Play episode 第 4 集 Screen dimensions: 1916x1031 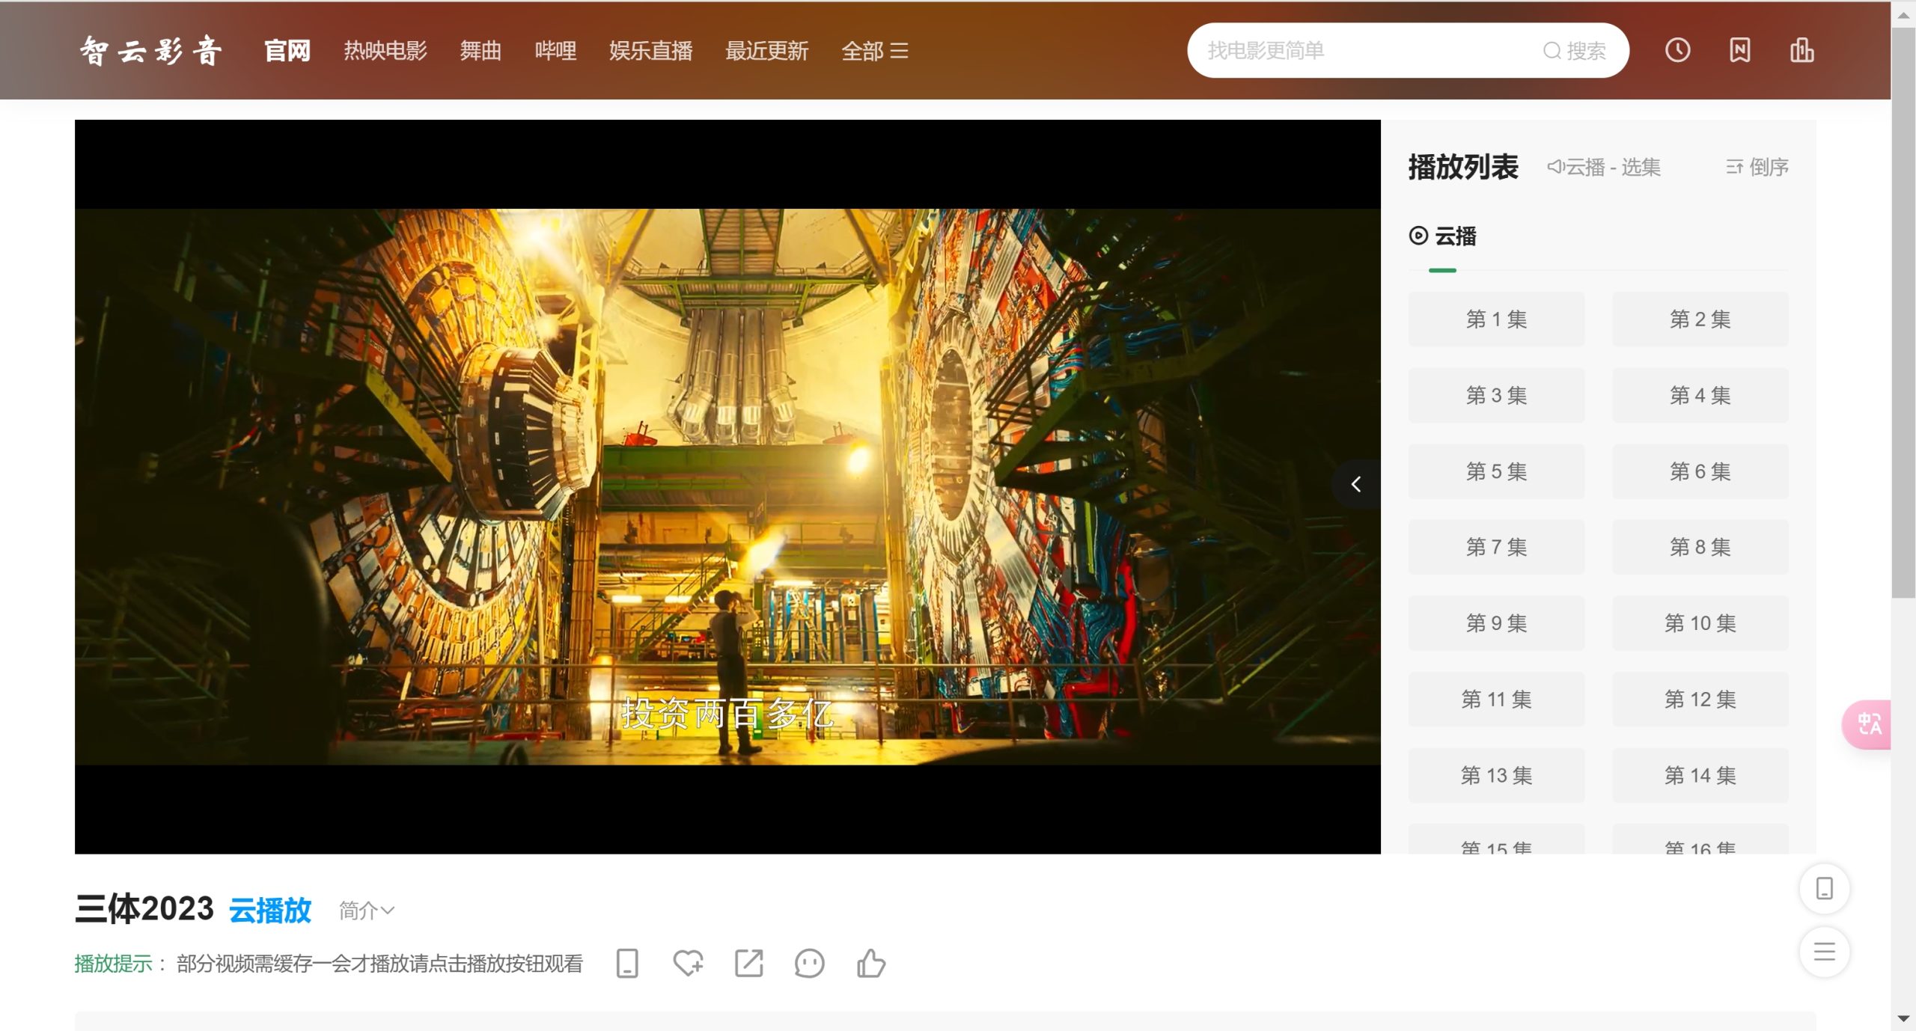(1700, 395)
